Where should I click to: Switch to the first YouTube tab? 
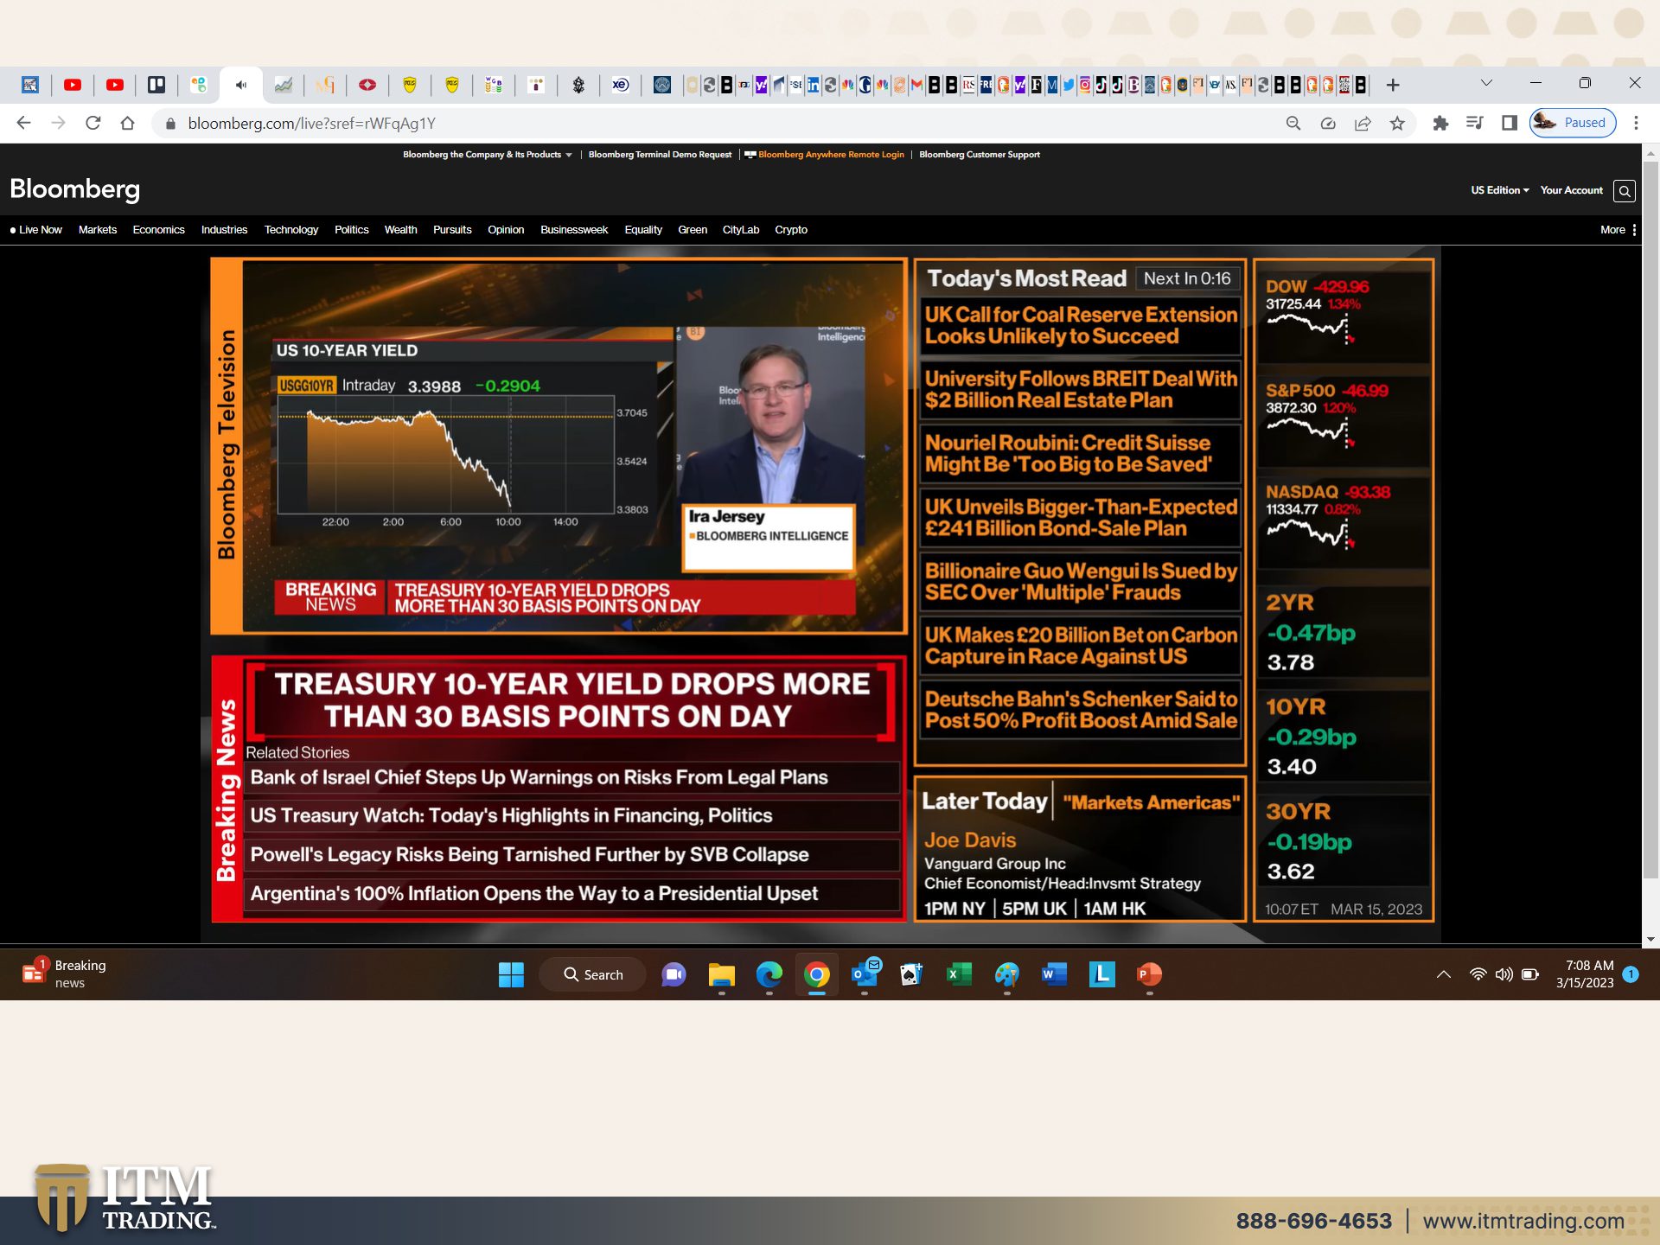[x=73, y=85]
